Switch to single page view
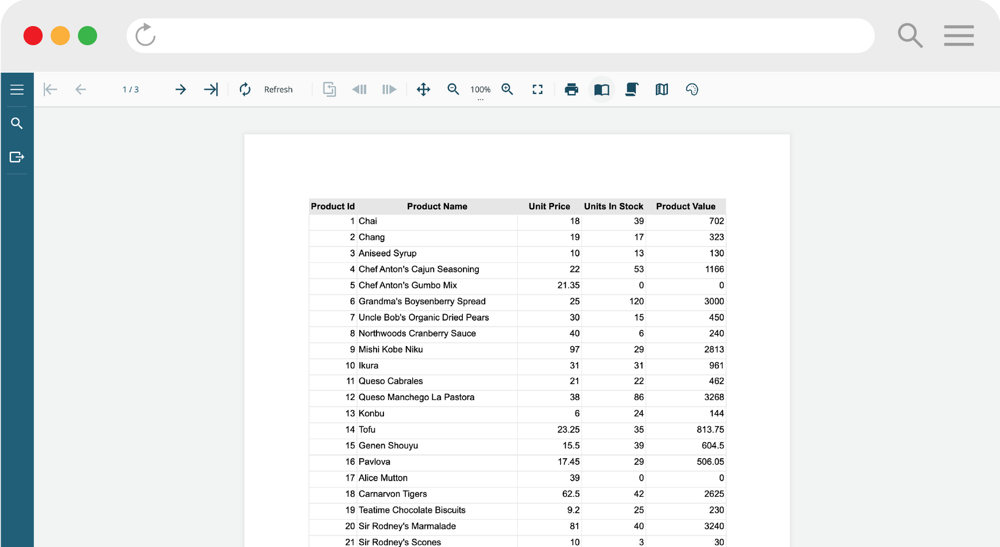This screenshot has height=547, width=1000. [602, 89]
